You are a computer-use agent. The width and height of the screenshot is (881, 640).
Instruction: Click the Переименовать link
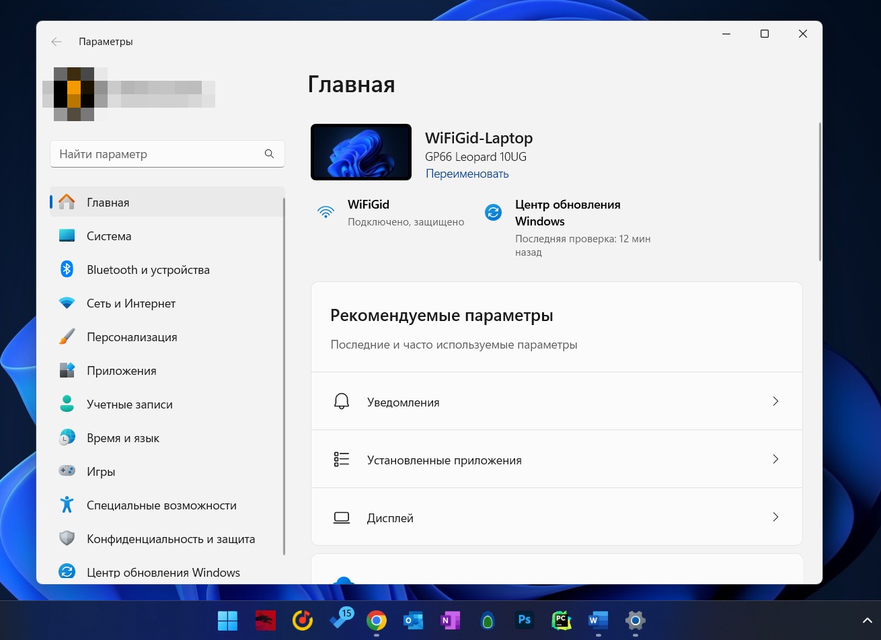(467, 174)
